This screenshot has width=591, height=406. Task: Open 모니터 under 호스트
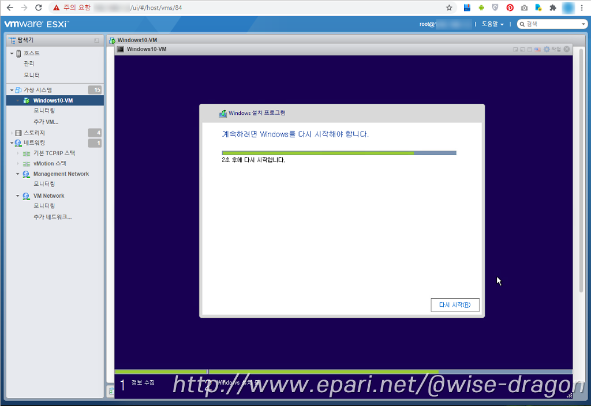32,75
